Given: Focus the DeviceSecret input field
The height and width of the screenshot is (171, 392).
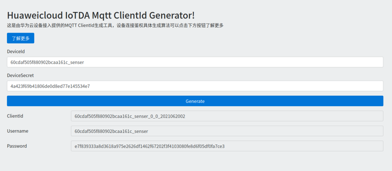Looking at the screenshot, I should tap(195, 86).
